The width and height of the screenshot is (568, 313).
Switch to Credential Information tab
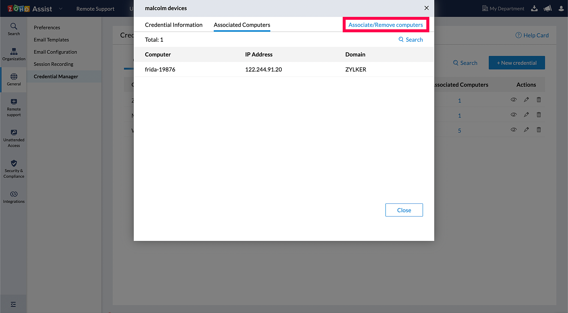(x=174, y=25)
